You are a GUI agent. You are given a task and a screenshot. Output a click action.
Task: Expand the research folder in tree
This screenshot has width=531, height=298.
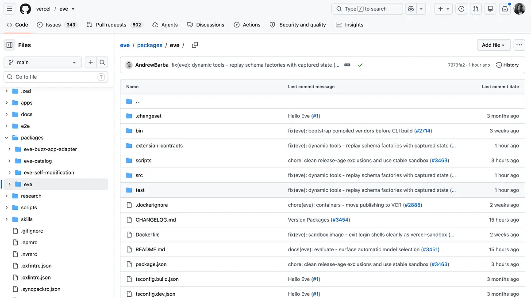point(7,196)
